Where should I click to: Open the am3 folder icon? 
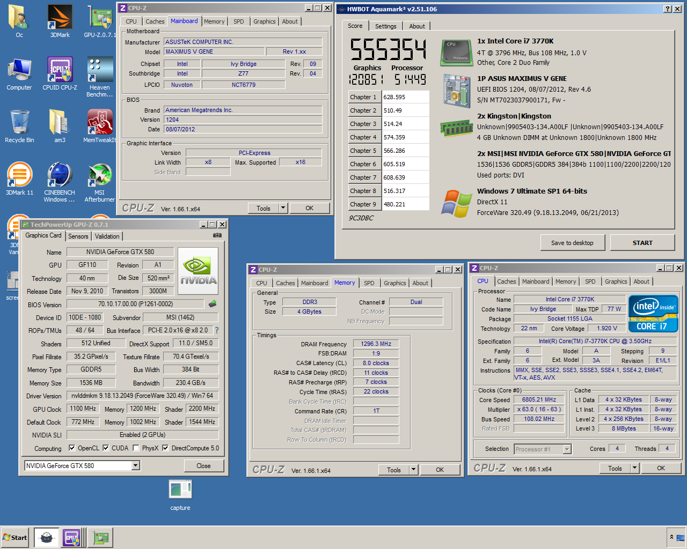tap(60, 125)
